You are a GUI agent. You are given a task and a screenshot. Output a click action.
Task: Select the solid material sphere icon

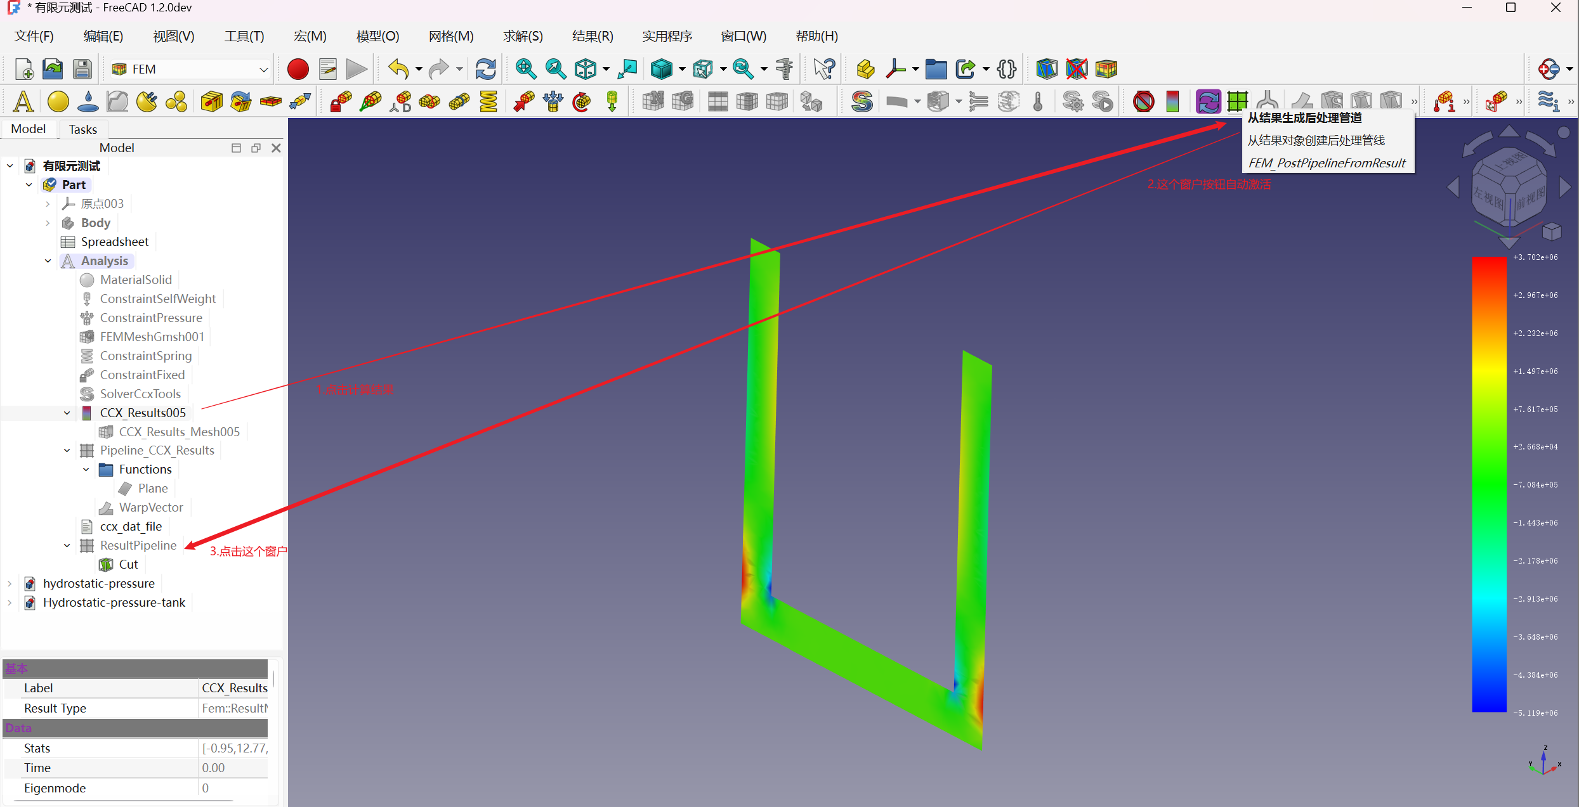58,101
